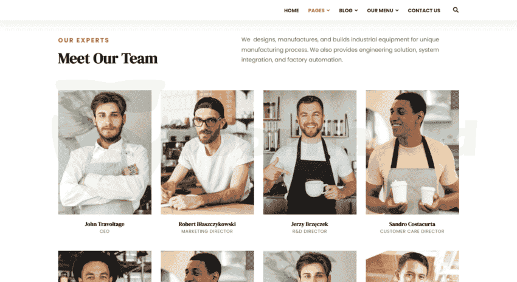This screenshot has height=282, width=517.
Task: Click the John Travoltage name link
Action: tap(105, 224)
